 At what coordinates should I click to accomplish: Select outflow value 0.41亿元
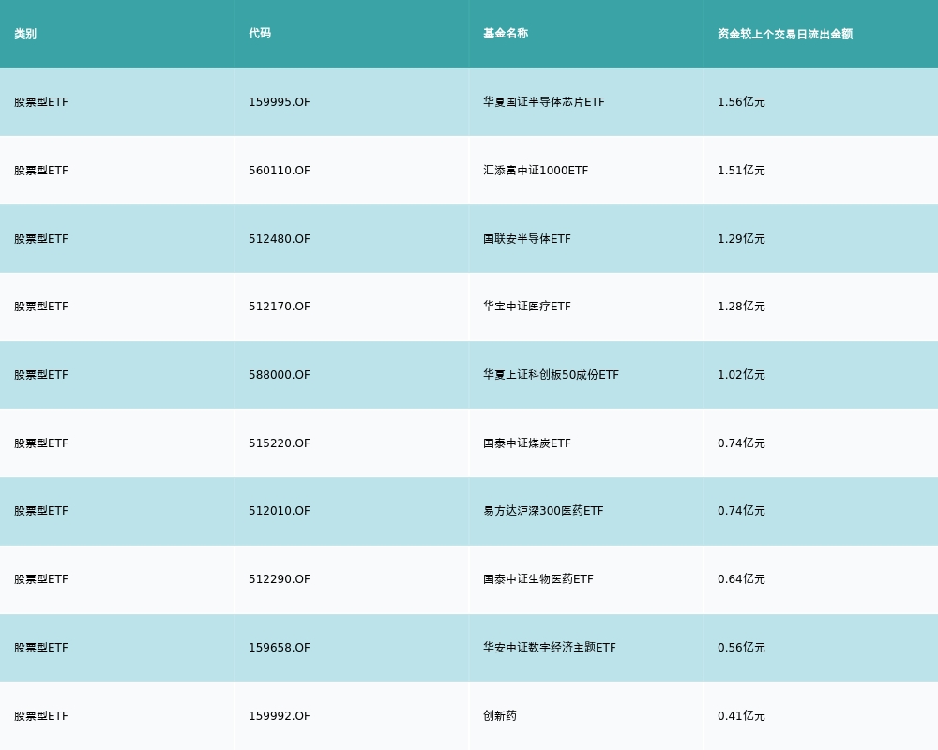[741, 716]
